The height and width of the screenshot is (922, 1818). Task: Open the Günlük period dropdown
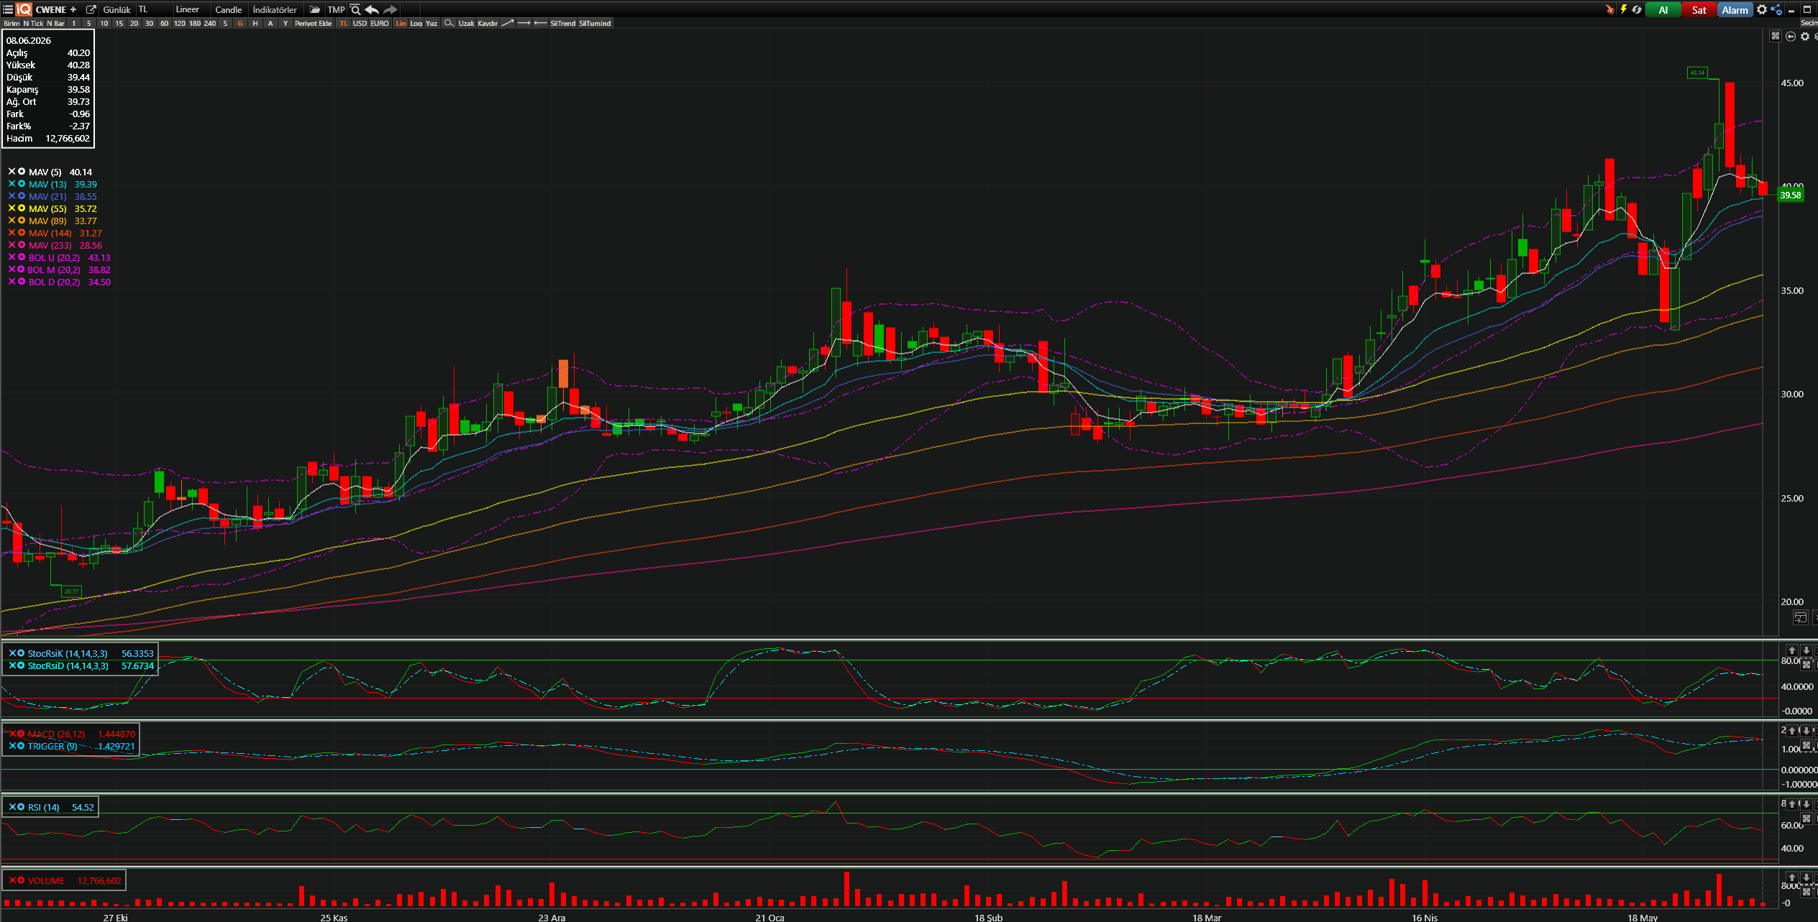click(x=117, y=9)
